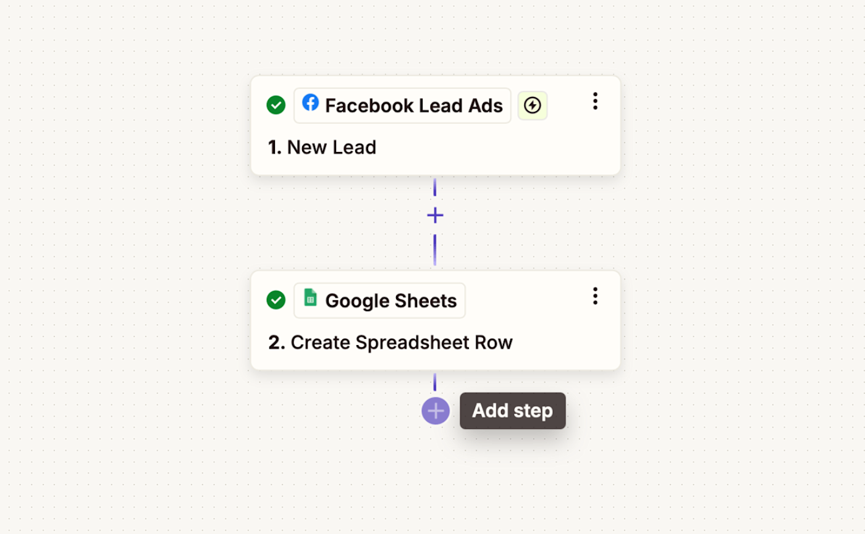Viewport: 865px width, 534px height.
Task: Click the connector line just below the Facebook step
Action: (435, 187)
